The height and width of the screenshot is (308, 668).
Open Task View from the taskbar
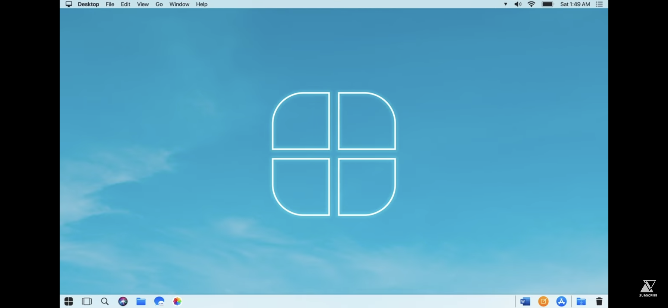pos(87,301)
